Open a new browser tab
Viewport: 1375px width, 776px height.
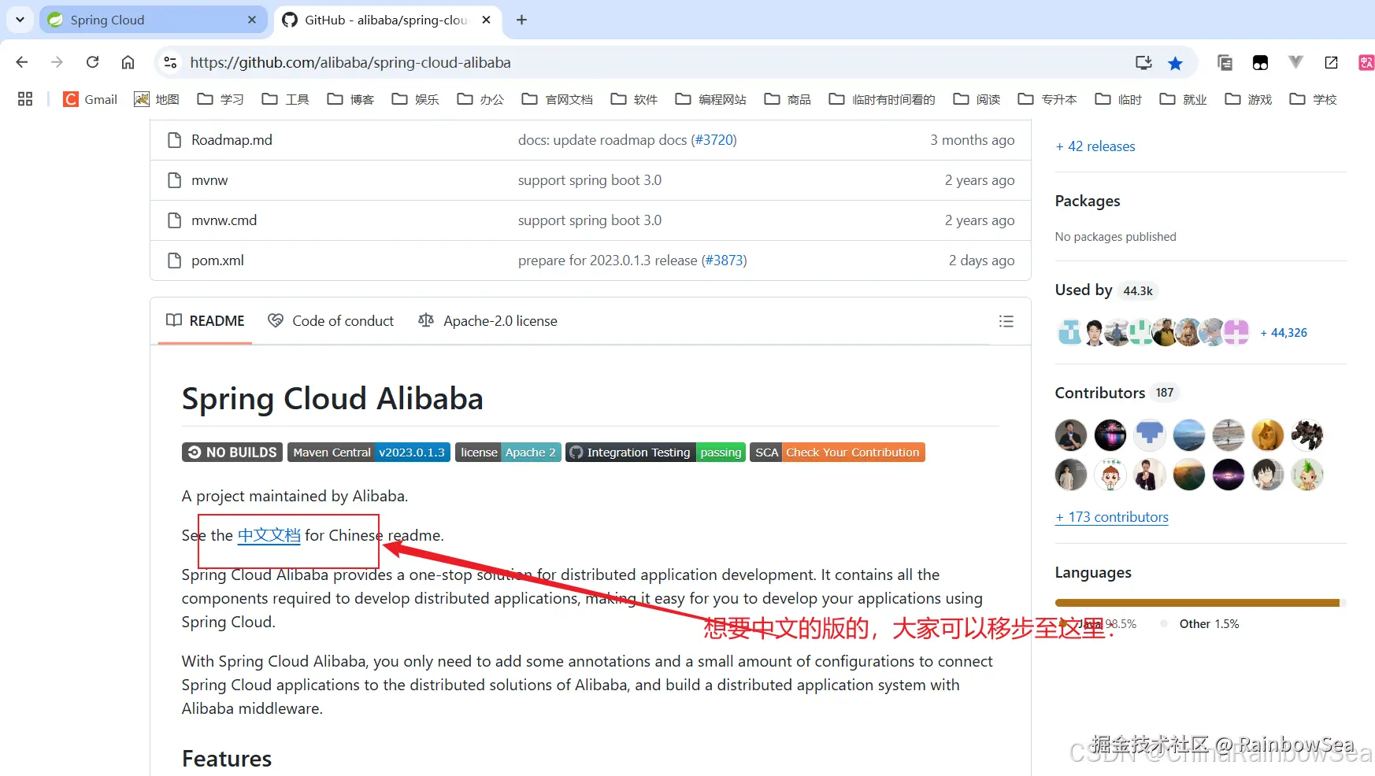(x=521, y=20)
